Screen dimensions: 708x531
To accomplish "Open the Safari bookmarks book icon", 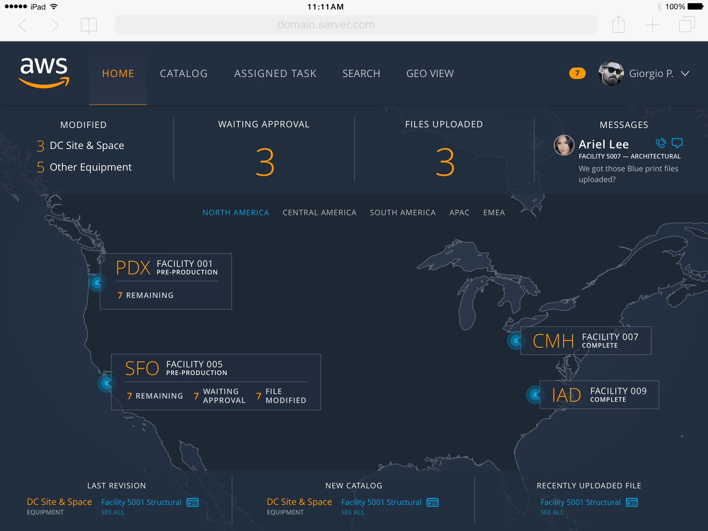I will tap(89, 25).
